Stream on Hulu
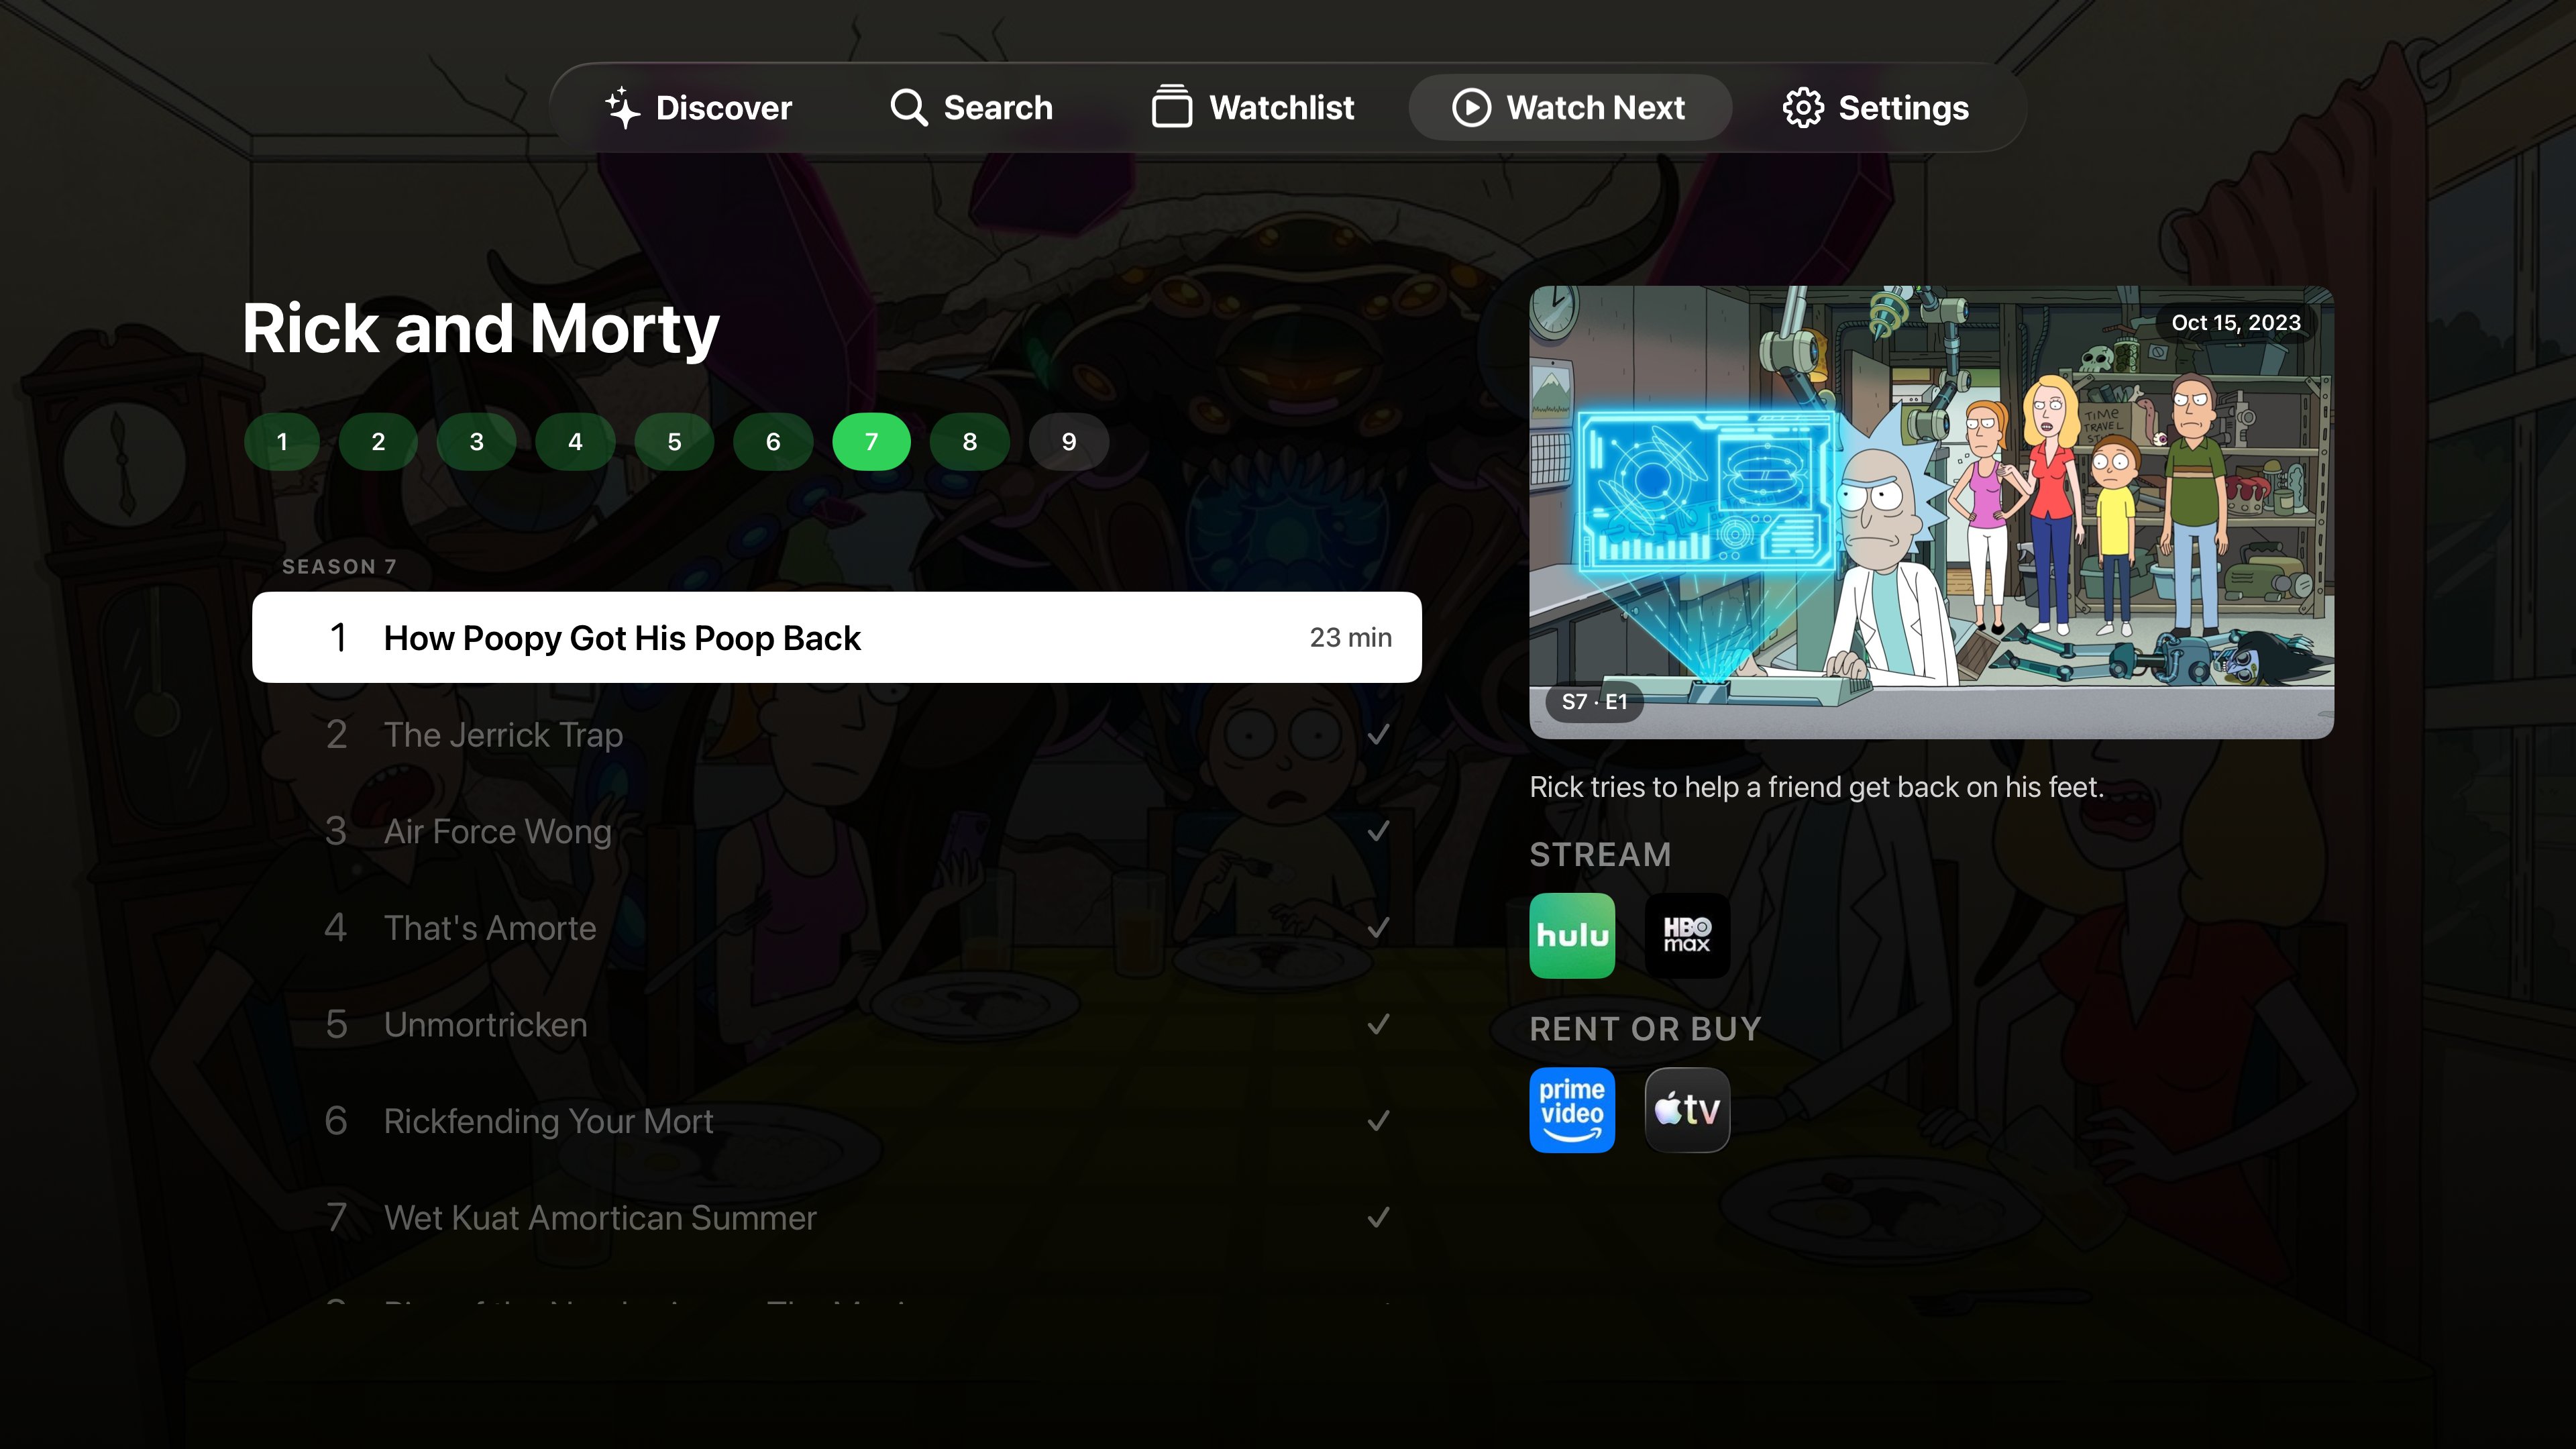The width and height of the screenshot is (2576, 1449). [1572, 936]
